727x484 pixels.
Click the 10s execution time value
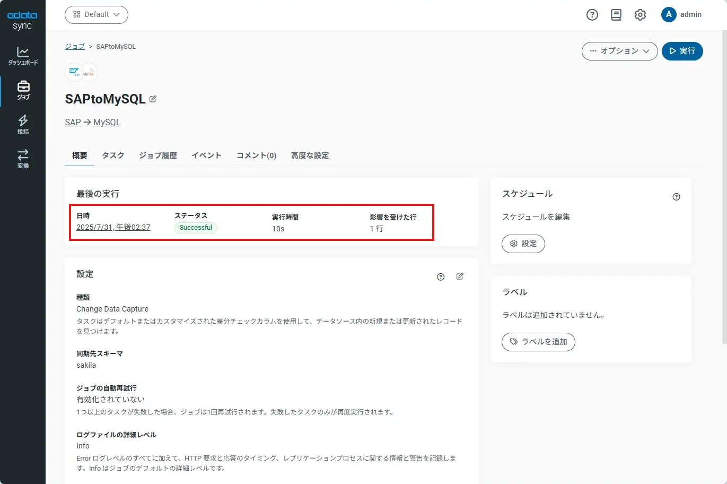[x=278, y=229]
